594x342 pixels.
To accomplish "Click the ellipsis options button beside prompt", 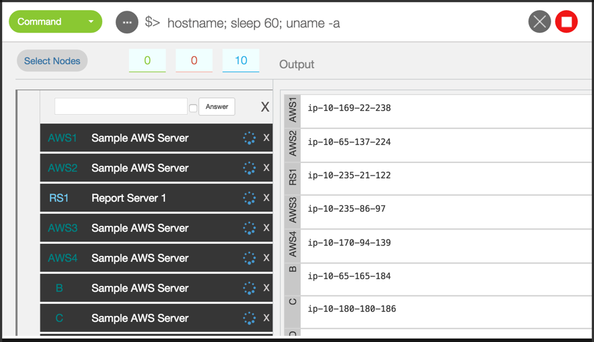I will click(x=127, y=22).
